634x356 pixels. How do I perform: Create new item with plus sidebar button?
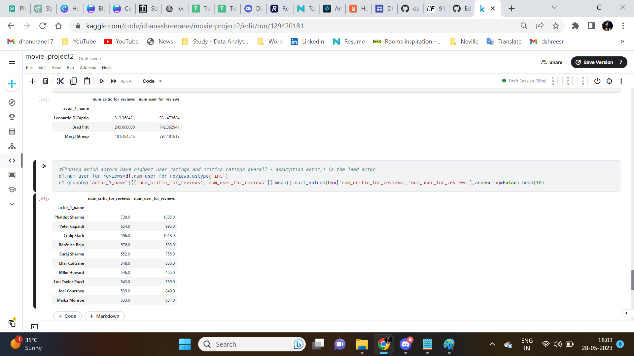12,84
